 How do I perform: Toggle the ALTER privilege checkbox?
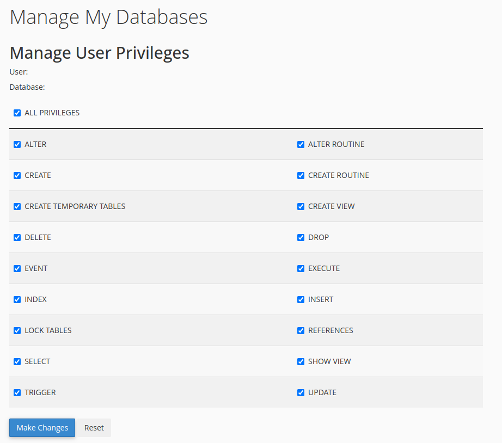(x=17, y=145)
